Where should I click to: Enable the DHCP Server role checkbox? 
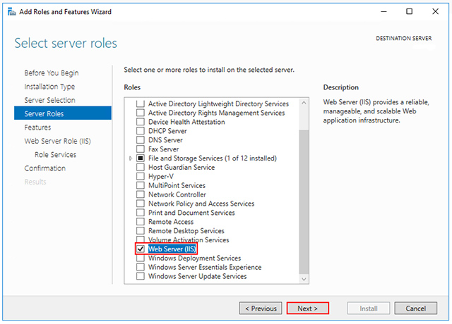point(141,131)
